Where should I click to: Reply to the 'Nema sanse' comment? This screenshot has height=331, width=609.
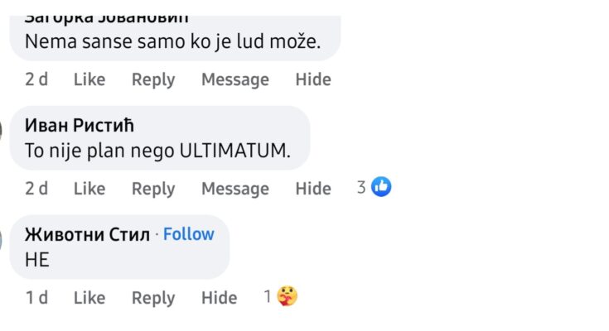tap(153, 79)
